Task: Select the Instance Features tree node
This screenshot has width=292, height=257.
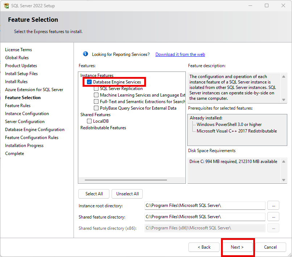Action: point(97,76)
